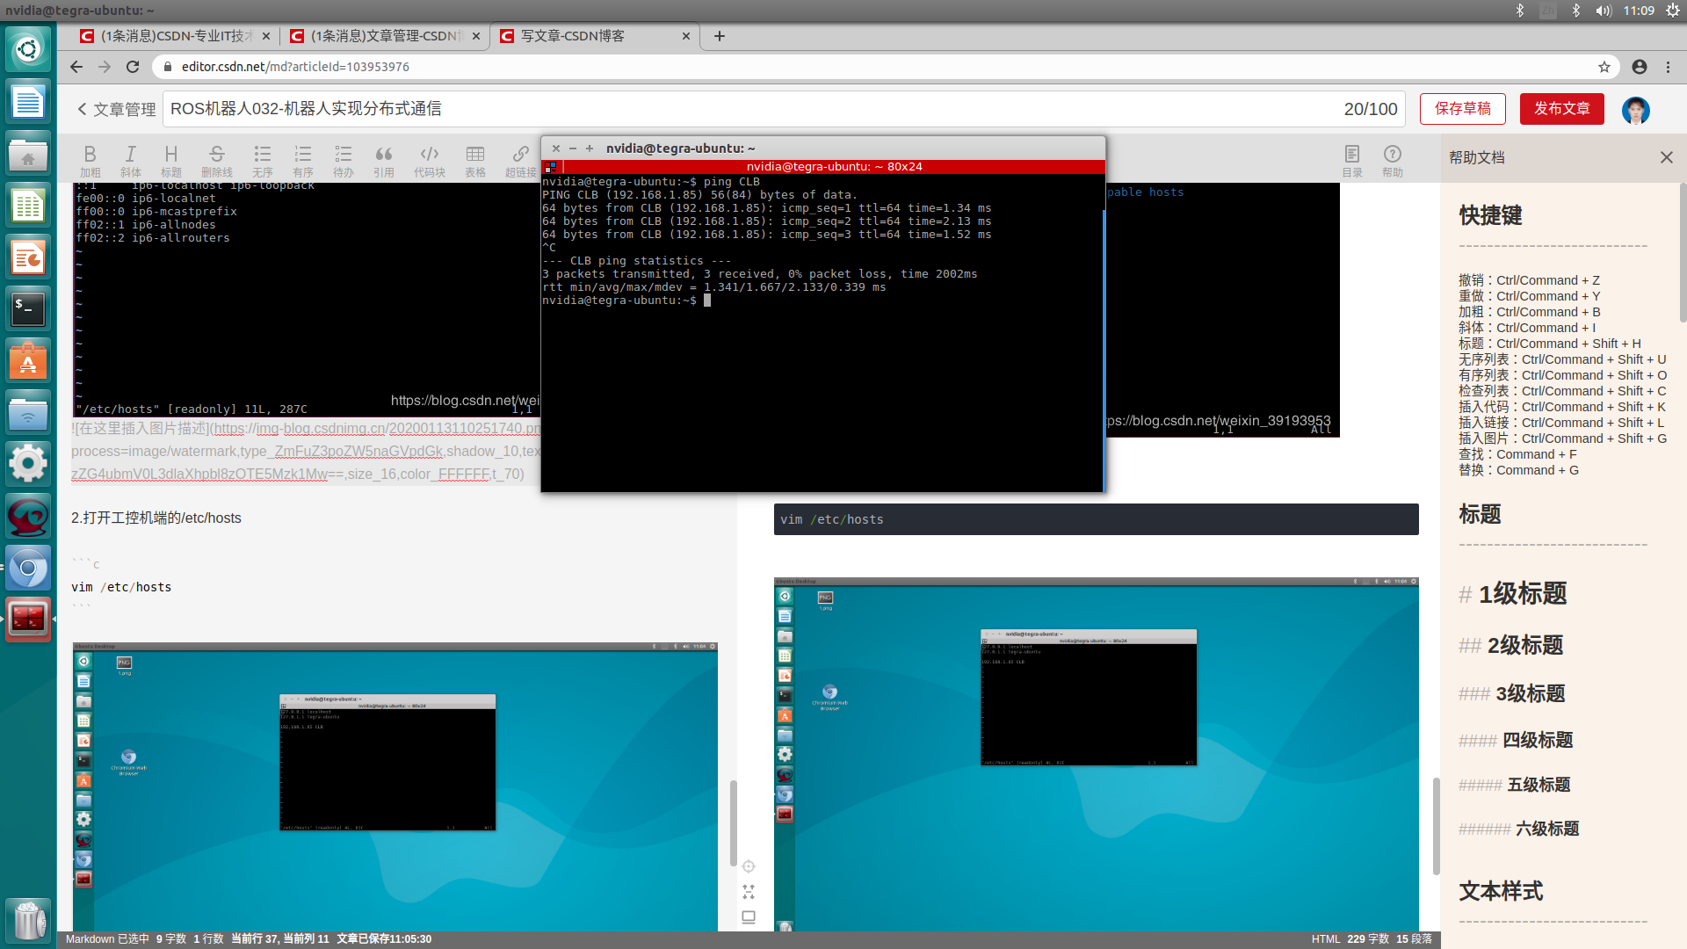Open Chromium browser from dock

point(28,569)
